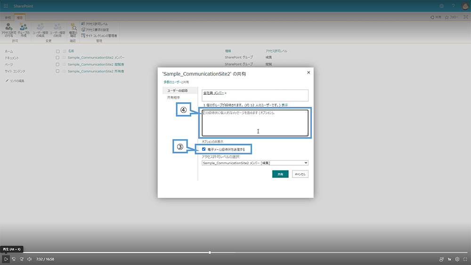The image size is (471, 265).
Task: Go to サイト コンテンツ in left navigation
Action: coord(15,71)
